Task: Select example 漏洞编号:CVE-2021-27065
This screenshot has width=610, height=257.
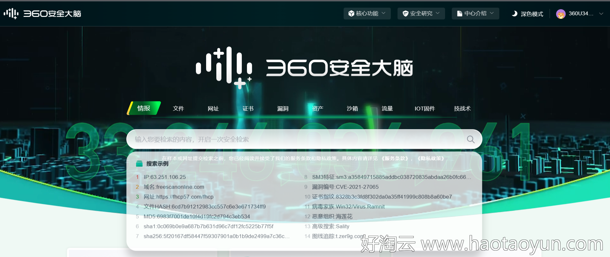Action: click(345, 187)
